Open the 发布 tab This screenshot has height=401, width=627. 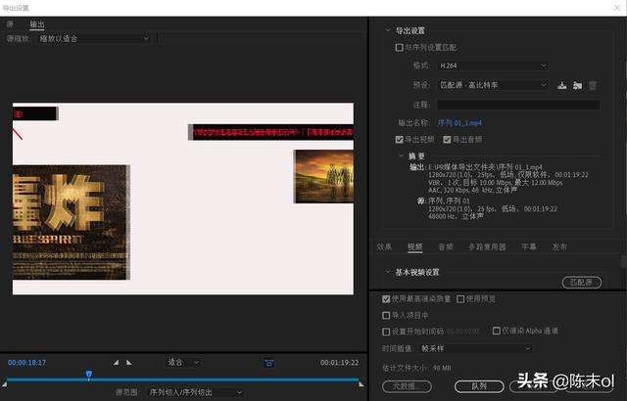[559, 247]
